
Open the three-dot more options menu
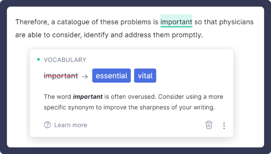[x=224, y=125]
